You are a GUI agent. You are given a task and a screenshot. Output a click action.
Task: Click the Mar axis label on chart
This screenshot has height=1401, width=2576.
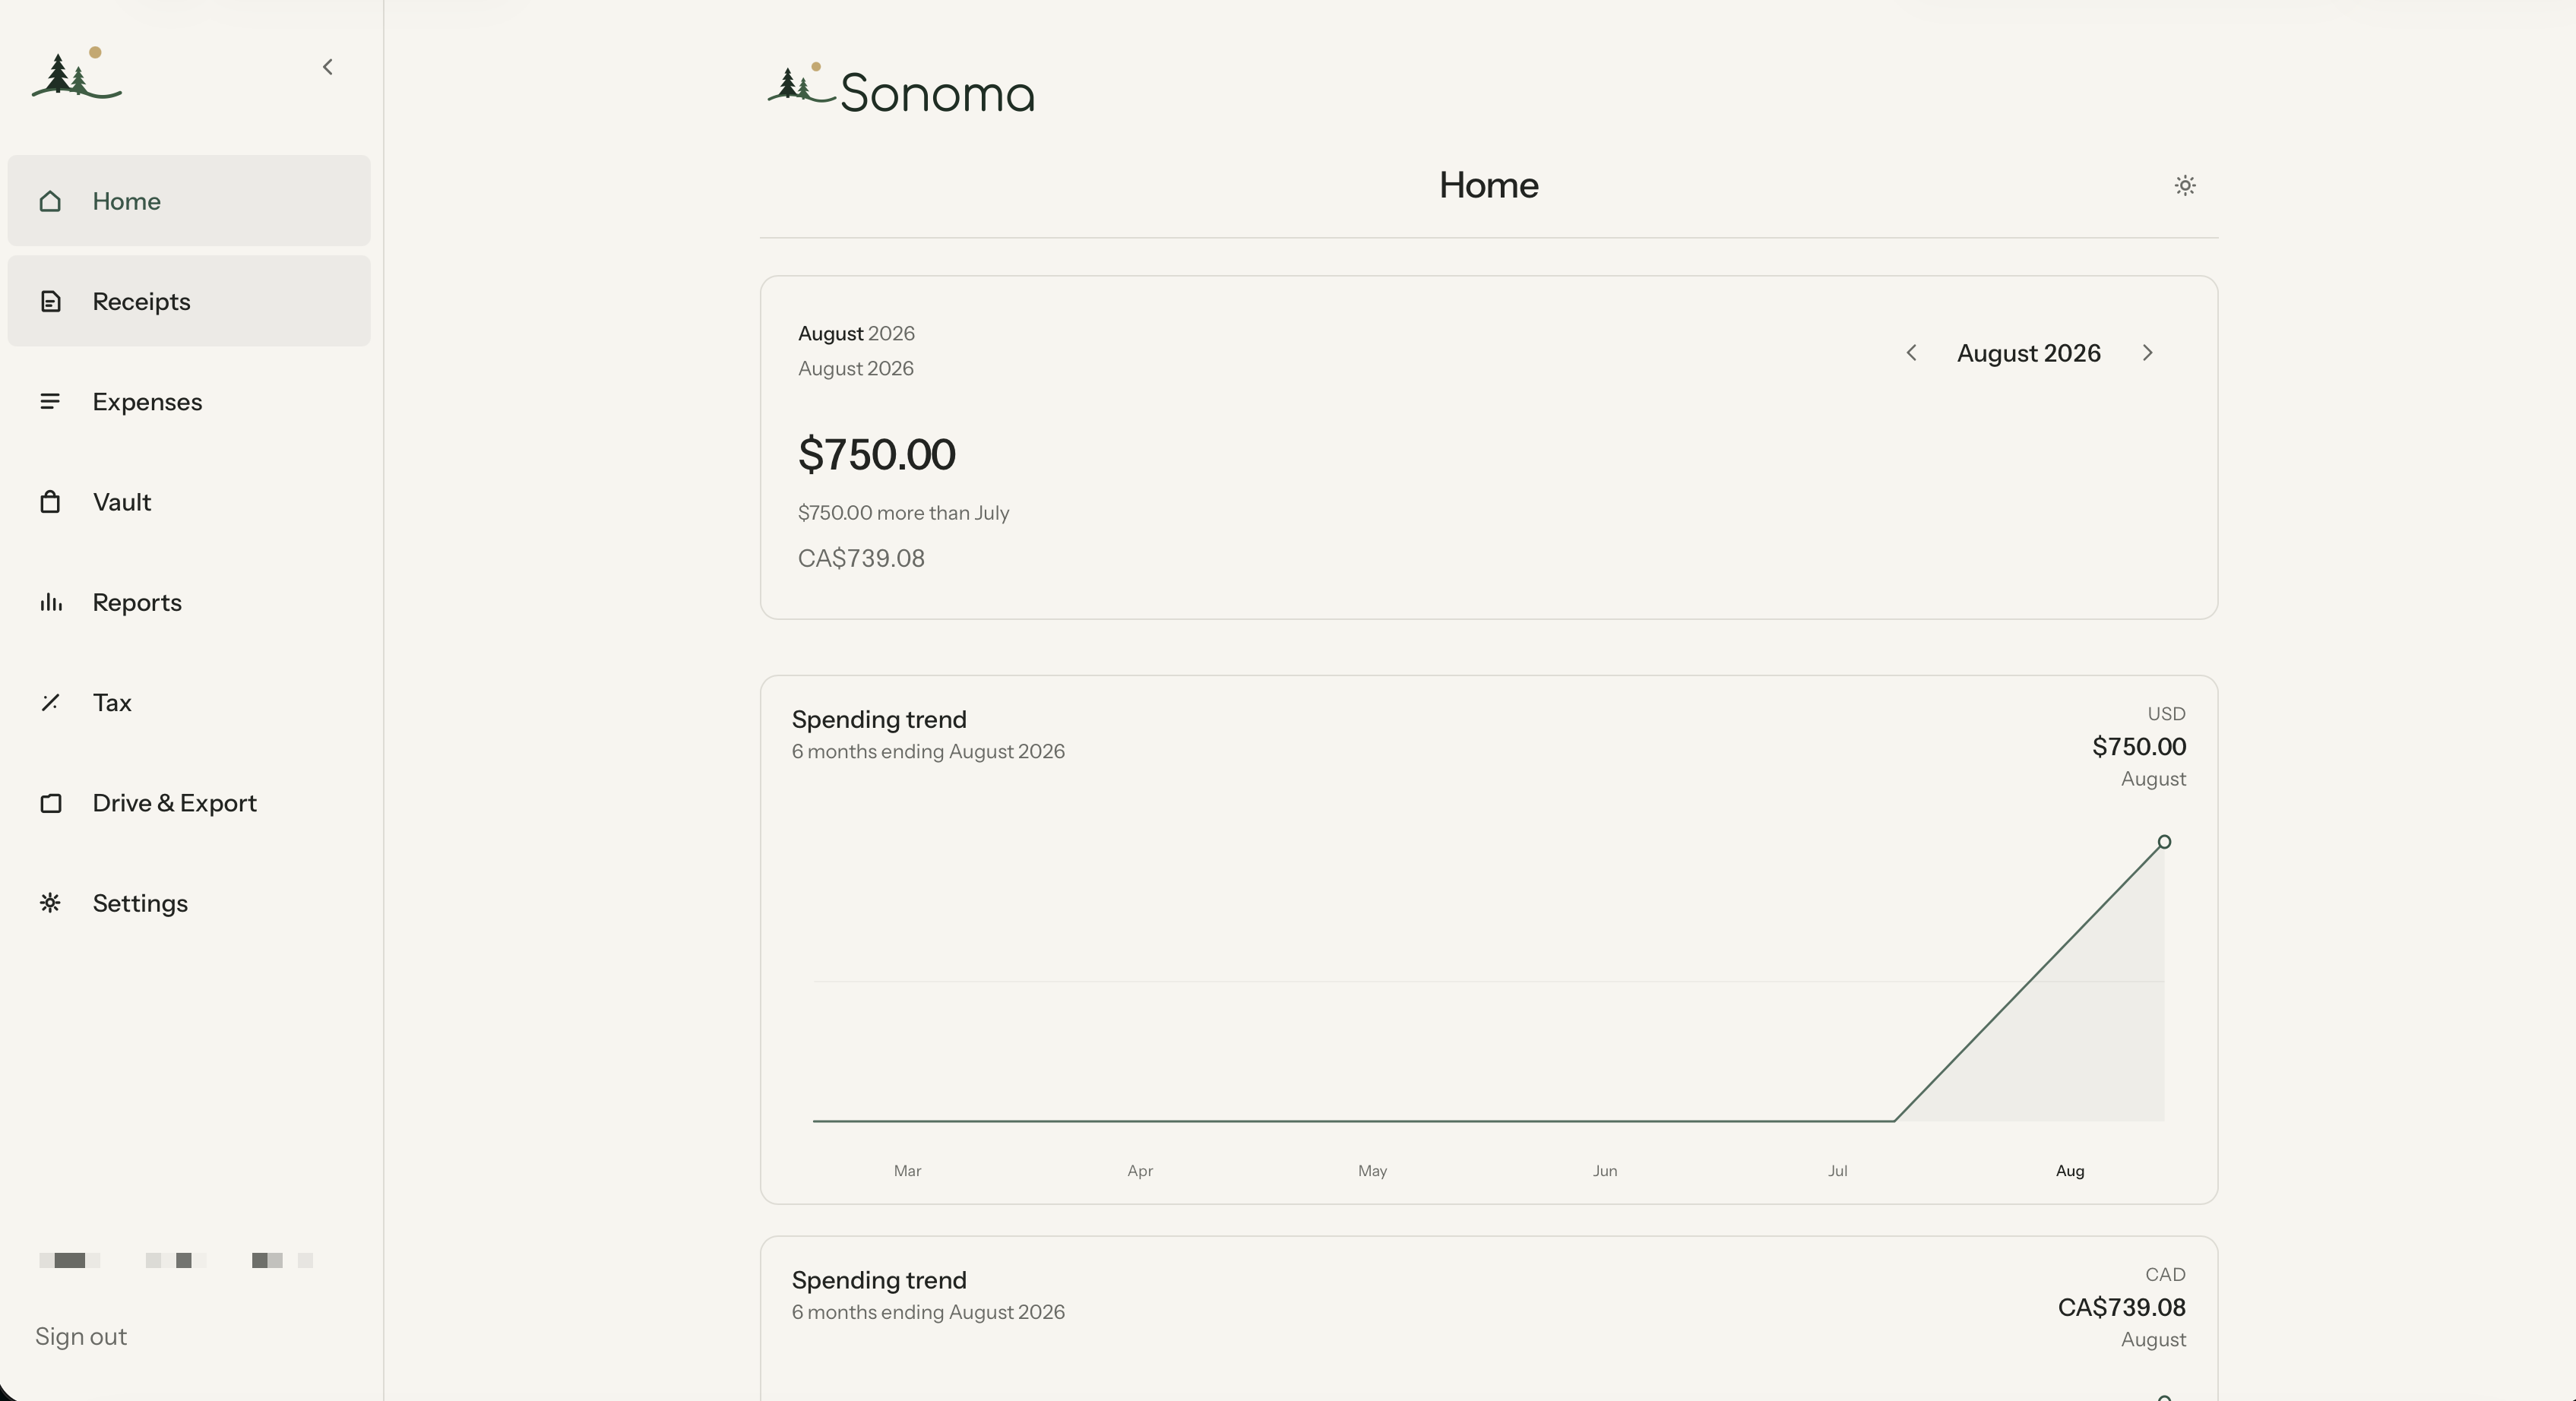(x=907, y=1171)
